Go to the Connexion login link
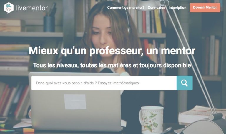This screenshot has width=226, height=134. (156, 8)
